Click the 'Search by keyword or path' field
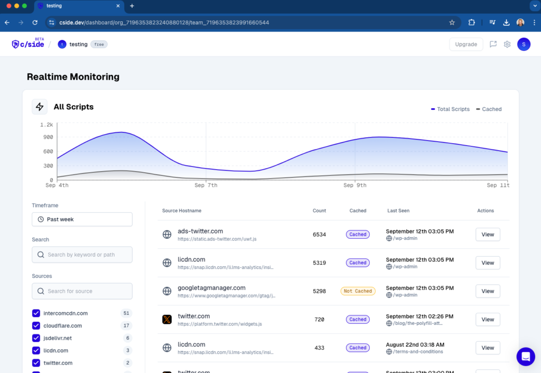 pos(82,255)
